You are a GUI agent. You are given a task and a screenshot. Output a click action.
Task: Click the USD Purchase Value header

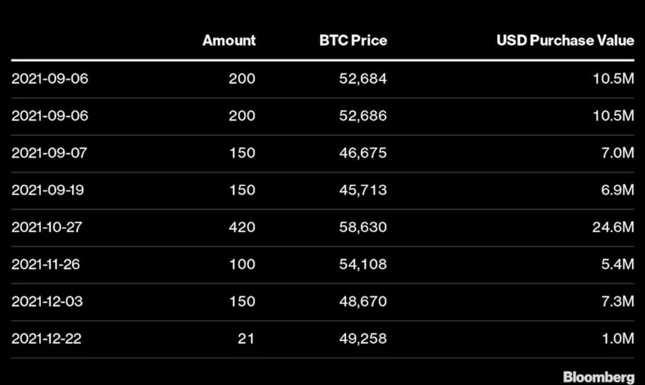(x=565, y=40)
